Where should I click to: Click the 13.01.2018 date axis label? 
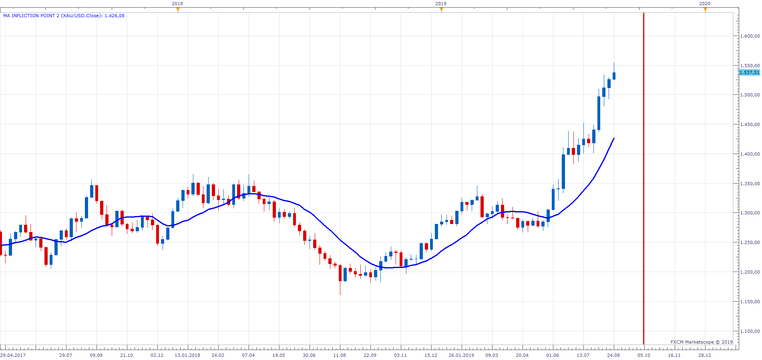pyautogui.click(x=187, y=355)
